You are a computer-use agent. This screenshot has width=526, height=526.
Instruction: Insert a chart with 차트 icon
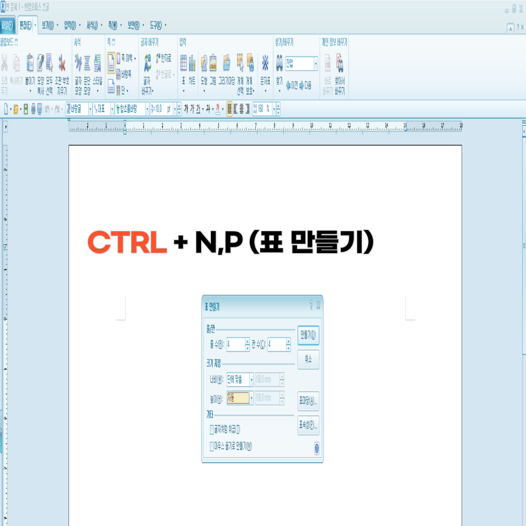click(192, 62)
